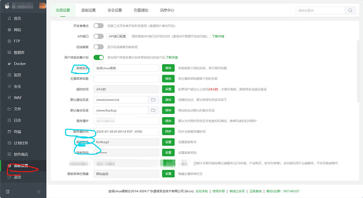This screenshot has width=363, height=198.
Task: Click the /www/backup path field
Action: pyautogui.click(x=121, y=110)
